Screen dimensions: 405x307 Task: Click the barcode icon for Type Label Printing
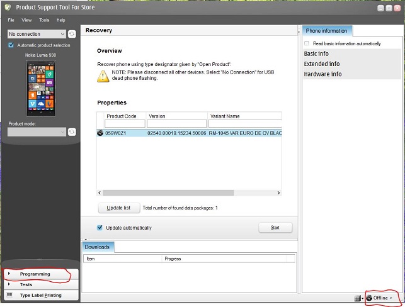[x=9, y=294]
